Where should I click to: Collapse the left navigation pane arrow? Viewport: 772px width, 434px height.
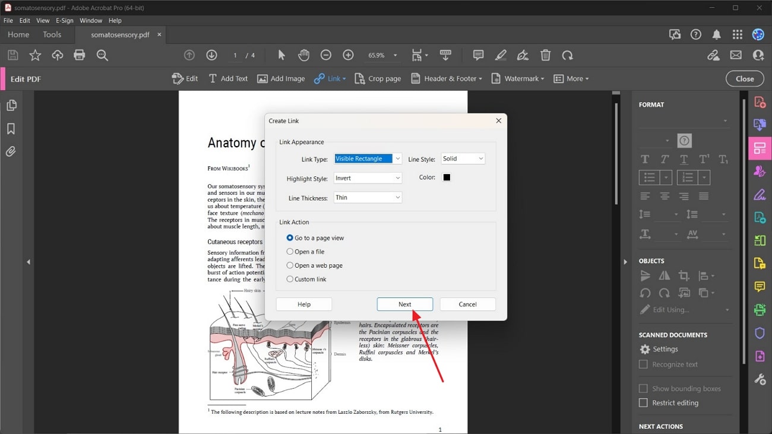coord(28,262)
